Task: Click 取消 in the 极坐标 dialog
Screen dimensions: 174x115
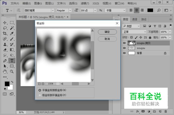Action: [107, 39]
